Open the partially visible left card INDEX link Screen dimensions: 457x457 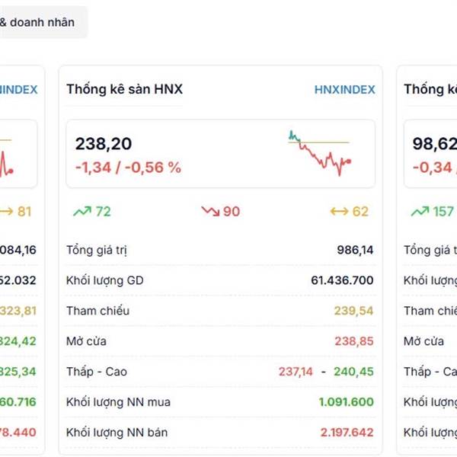pos(18,89)
